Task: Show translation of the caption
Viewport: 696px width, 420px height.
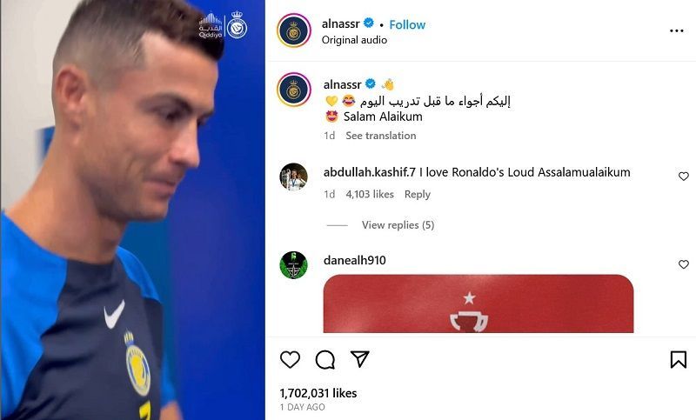Action: (x=381, y=136)
